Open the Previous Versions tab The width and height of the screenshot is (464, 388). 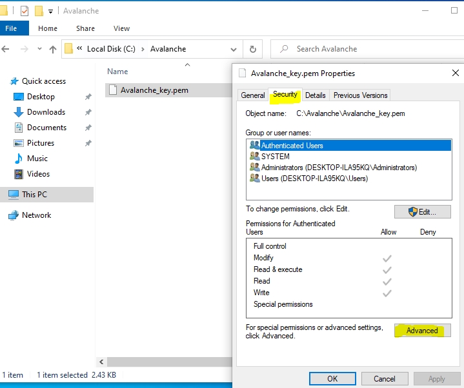(360, 95)
